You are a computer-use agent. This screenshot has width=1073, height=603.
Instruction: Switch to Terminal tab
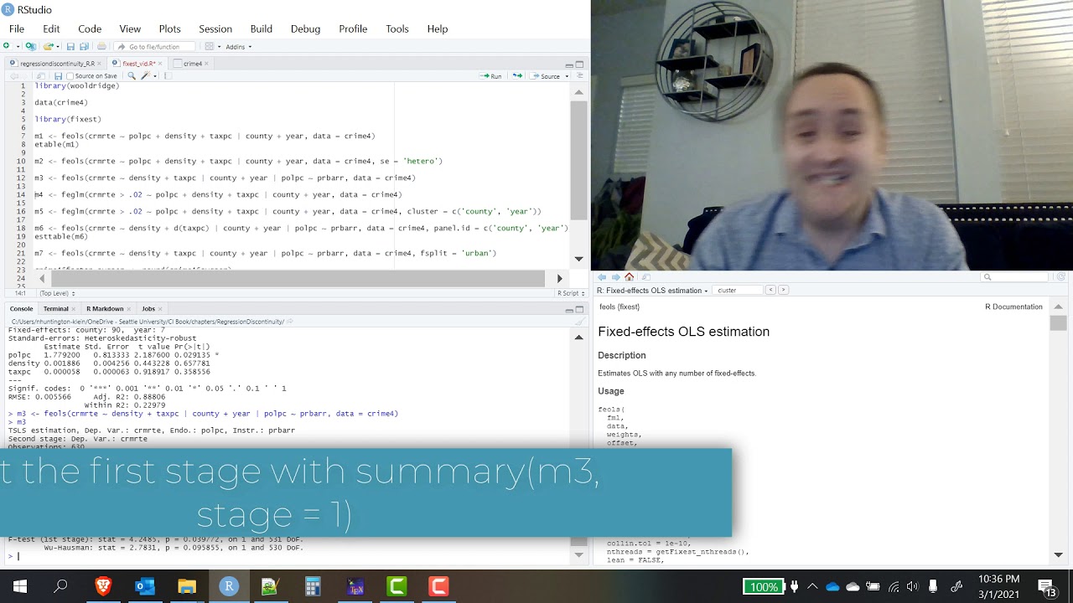pos(56,309)
